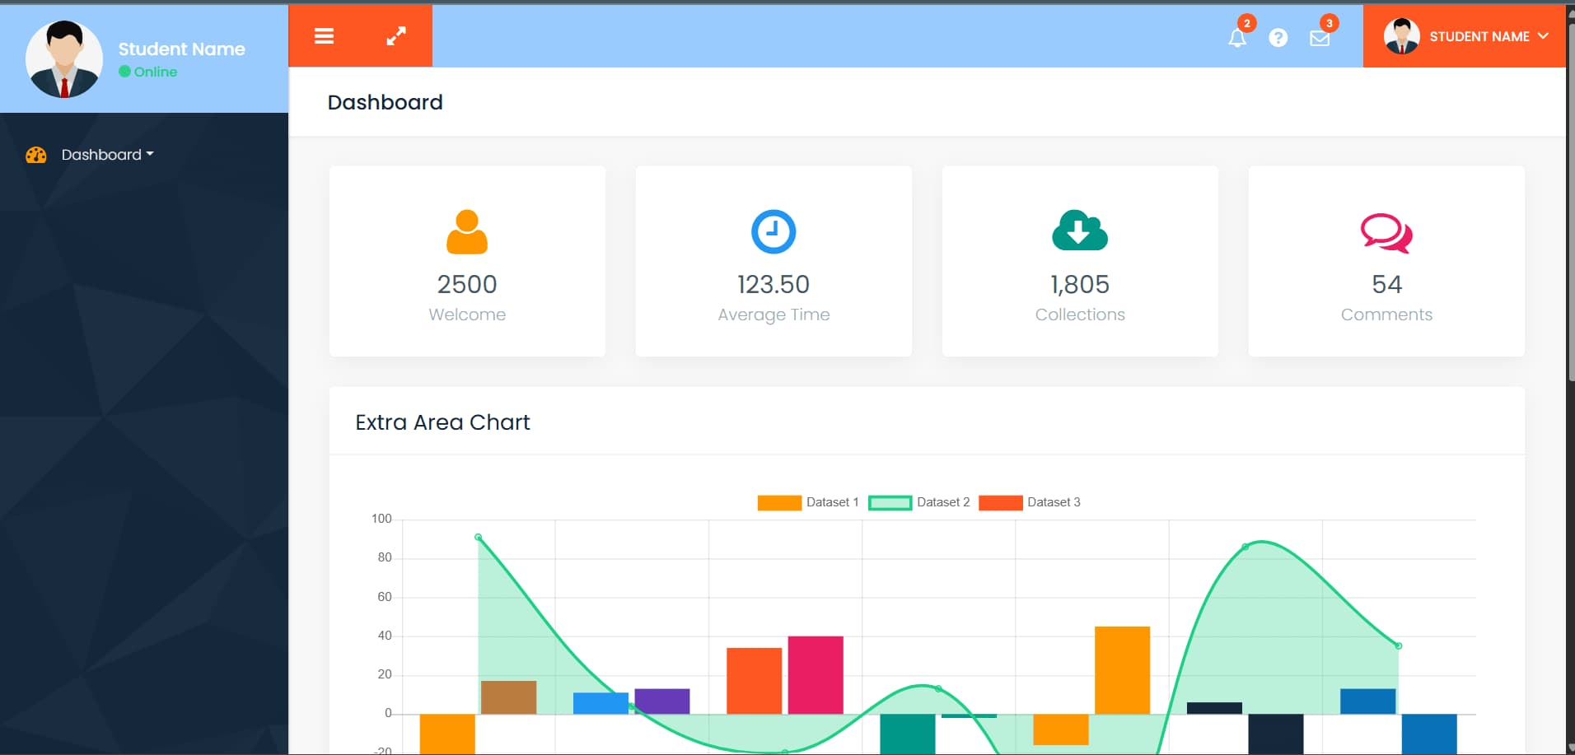
Task: Open the messages envelope icon
Action: pos(1319,39)
